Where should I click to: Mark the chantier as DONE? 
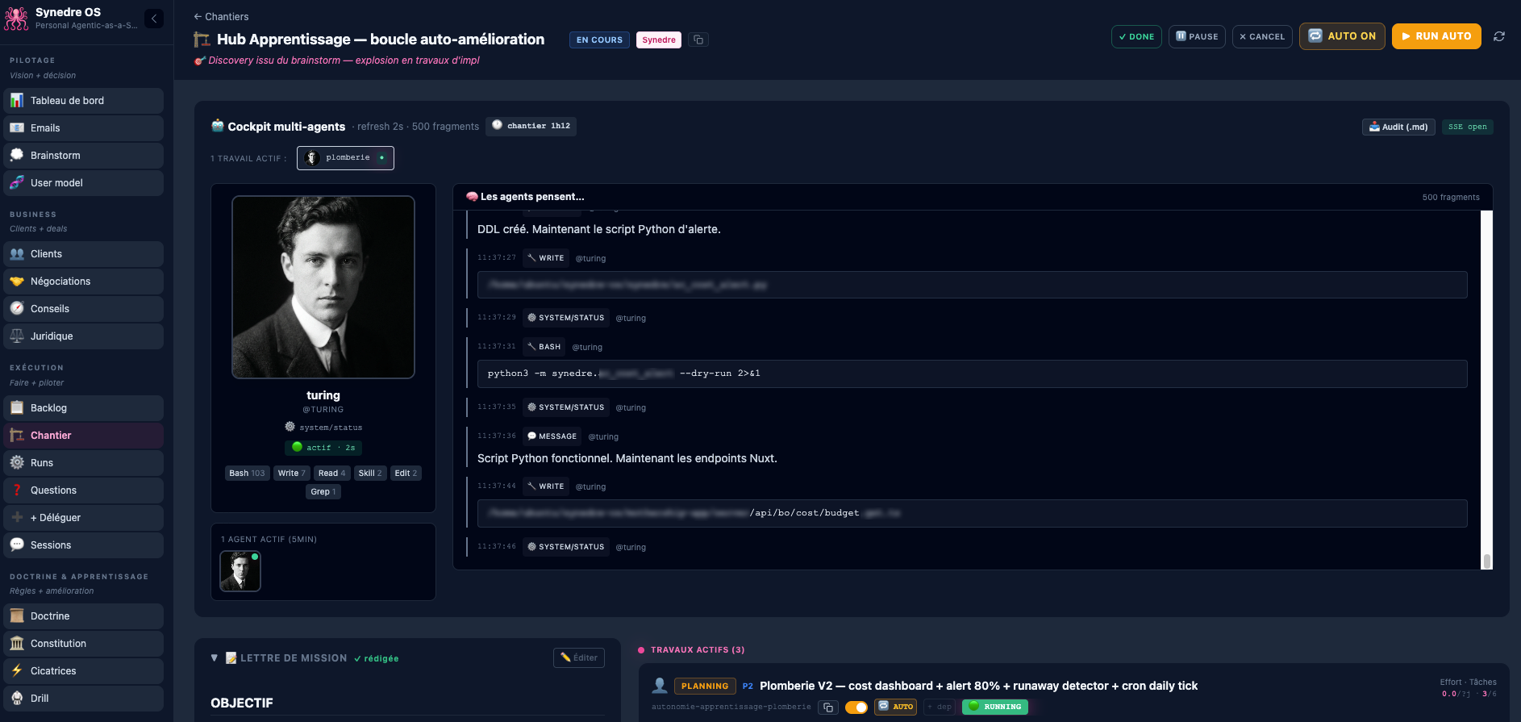pyautogui.click(x=1136, y=36)
